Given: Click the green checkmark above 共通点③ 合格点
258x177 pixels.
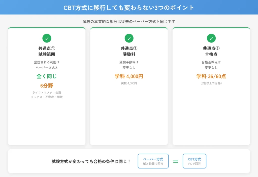Looking at the screenshot, I should pos(211,38).
